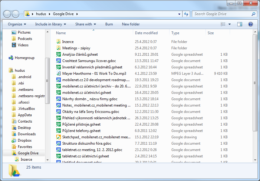Image resolution: width=260 pixels, height=181 pixels.
Task: Open the Inzerce folder icon in file list
Action: click(59, 41)
